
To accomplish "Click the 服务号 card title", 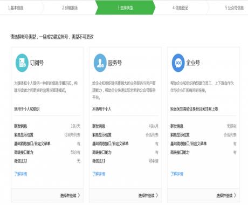I will pyautogui.click(x=115, y=63).
